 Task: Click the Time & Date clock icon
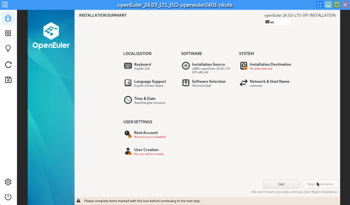coord(128,100)
